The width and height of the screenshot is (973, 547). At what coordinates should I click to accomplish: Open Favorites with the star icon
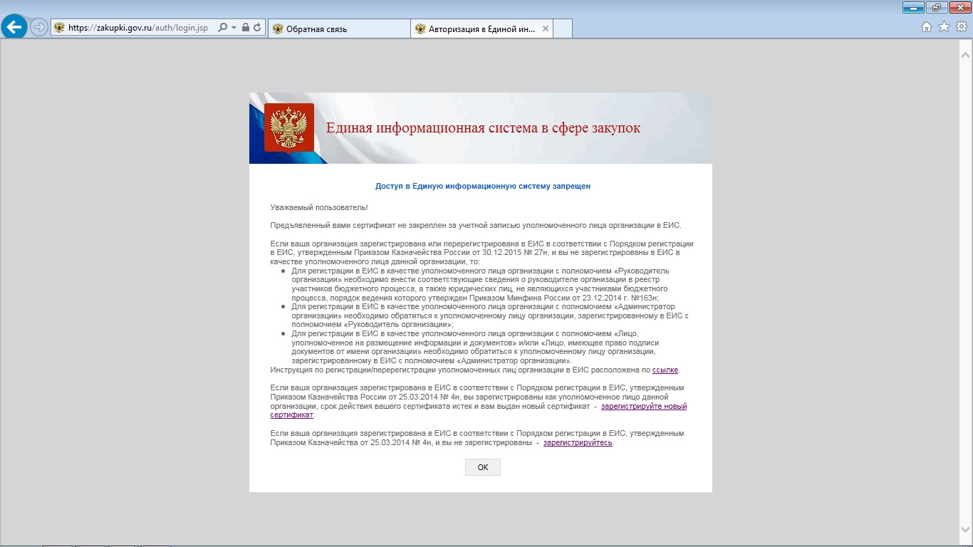point(944,27)
